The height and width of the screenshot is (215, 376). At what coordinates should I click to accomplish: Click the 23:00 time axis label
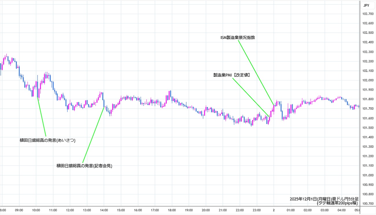(257, 210)
